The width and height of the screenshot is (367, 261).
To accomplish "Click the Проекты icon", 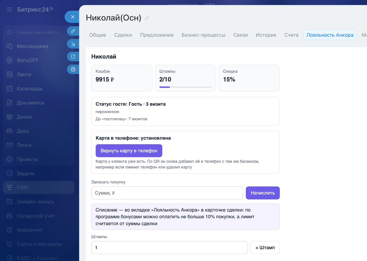I will 10,159.
